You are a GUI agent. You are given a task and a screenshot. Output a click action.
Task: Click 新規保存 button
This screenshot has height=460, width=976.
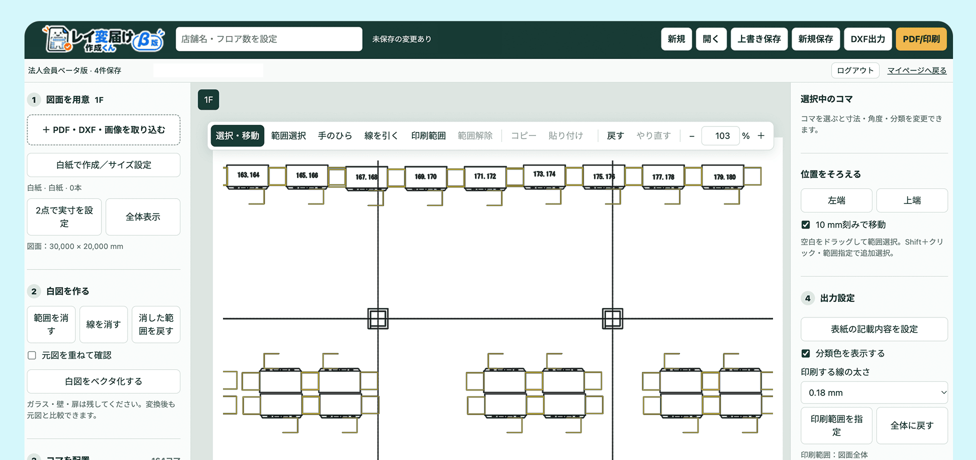pyautogui.click(x=815, y=39)
